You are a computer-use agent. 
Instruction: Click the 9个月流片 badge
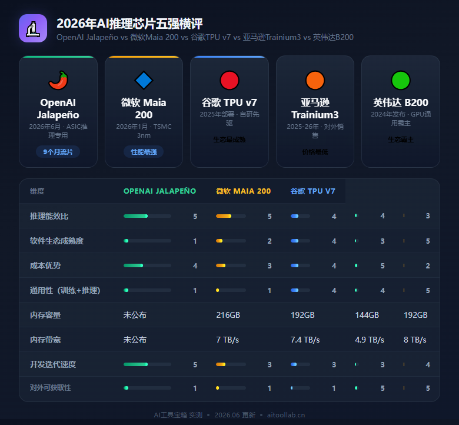click(x=58, y=152)
